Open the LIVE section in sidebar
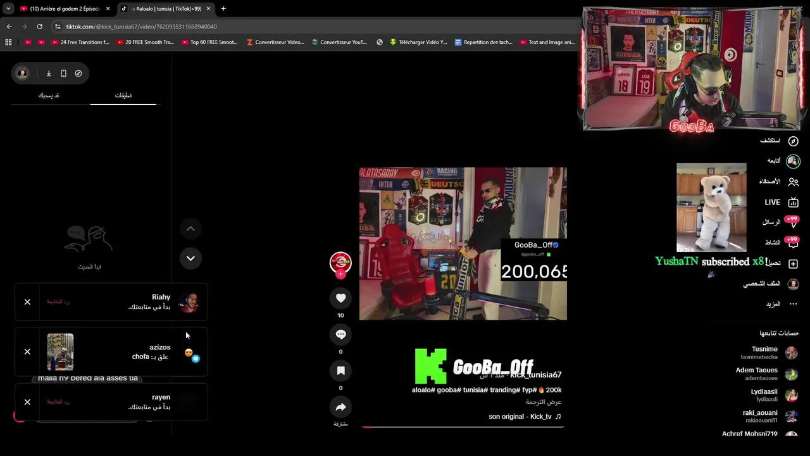Viewport: 810px width, 456px height. point(782,202)
